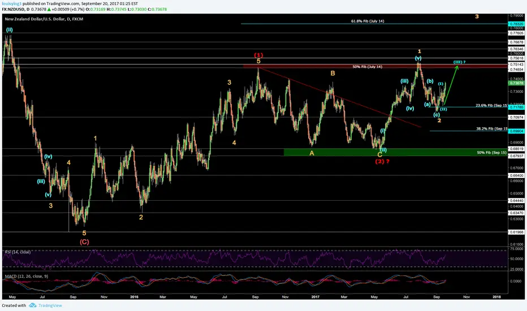Click the highlighted 0.78320 price tag
Screen dimensions: 527x311
[517, 24]
